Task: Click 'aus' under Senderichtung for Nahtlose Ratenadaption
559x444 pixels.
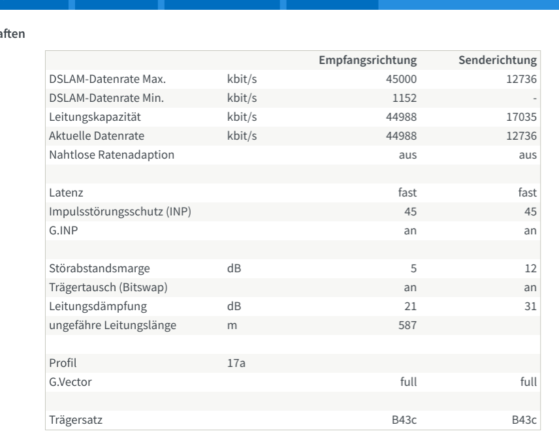Action: (528, 155)
